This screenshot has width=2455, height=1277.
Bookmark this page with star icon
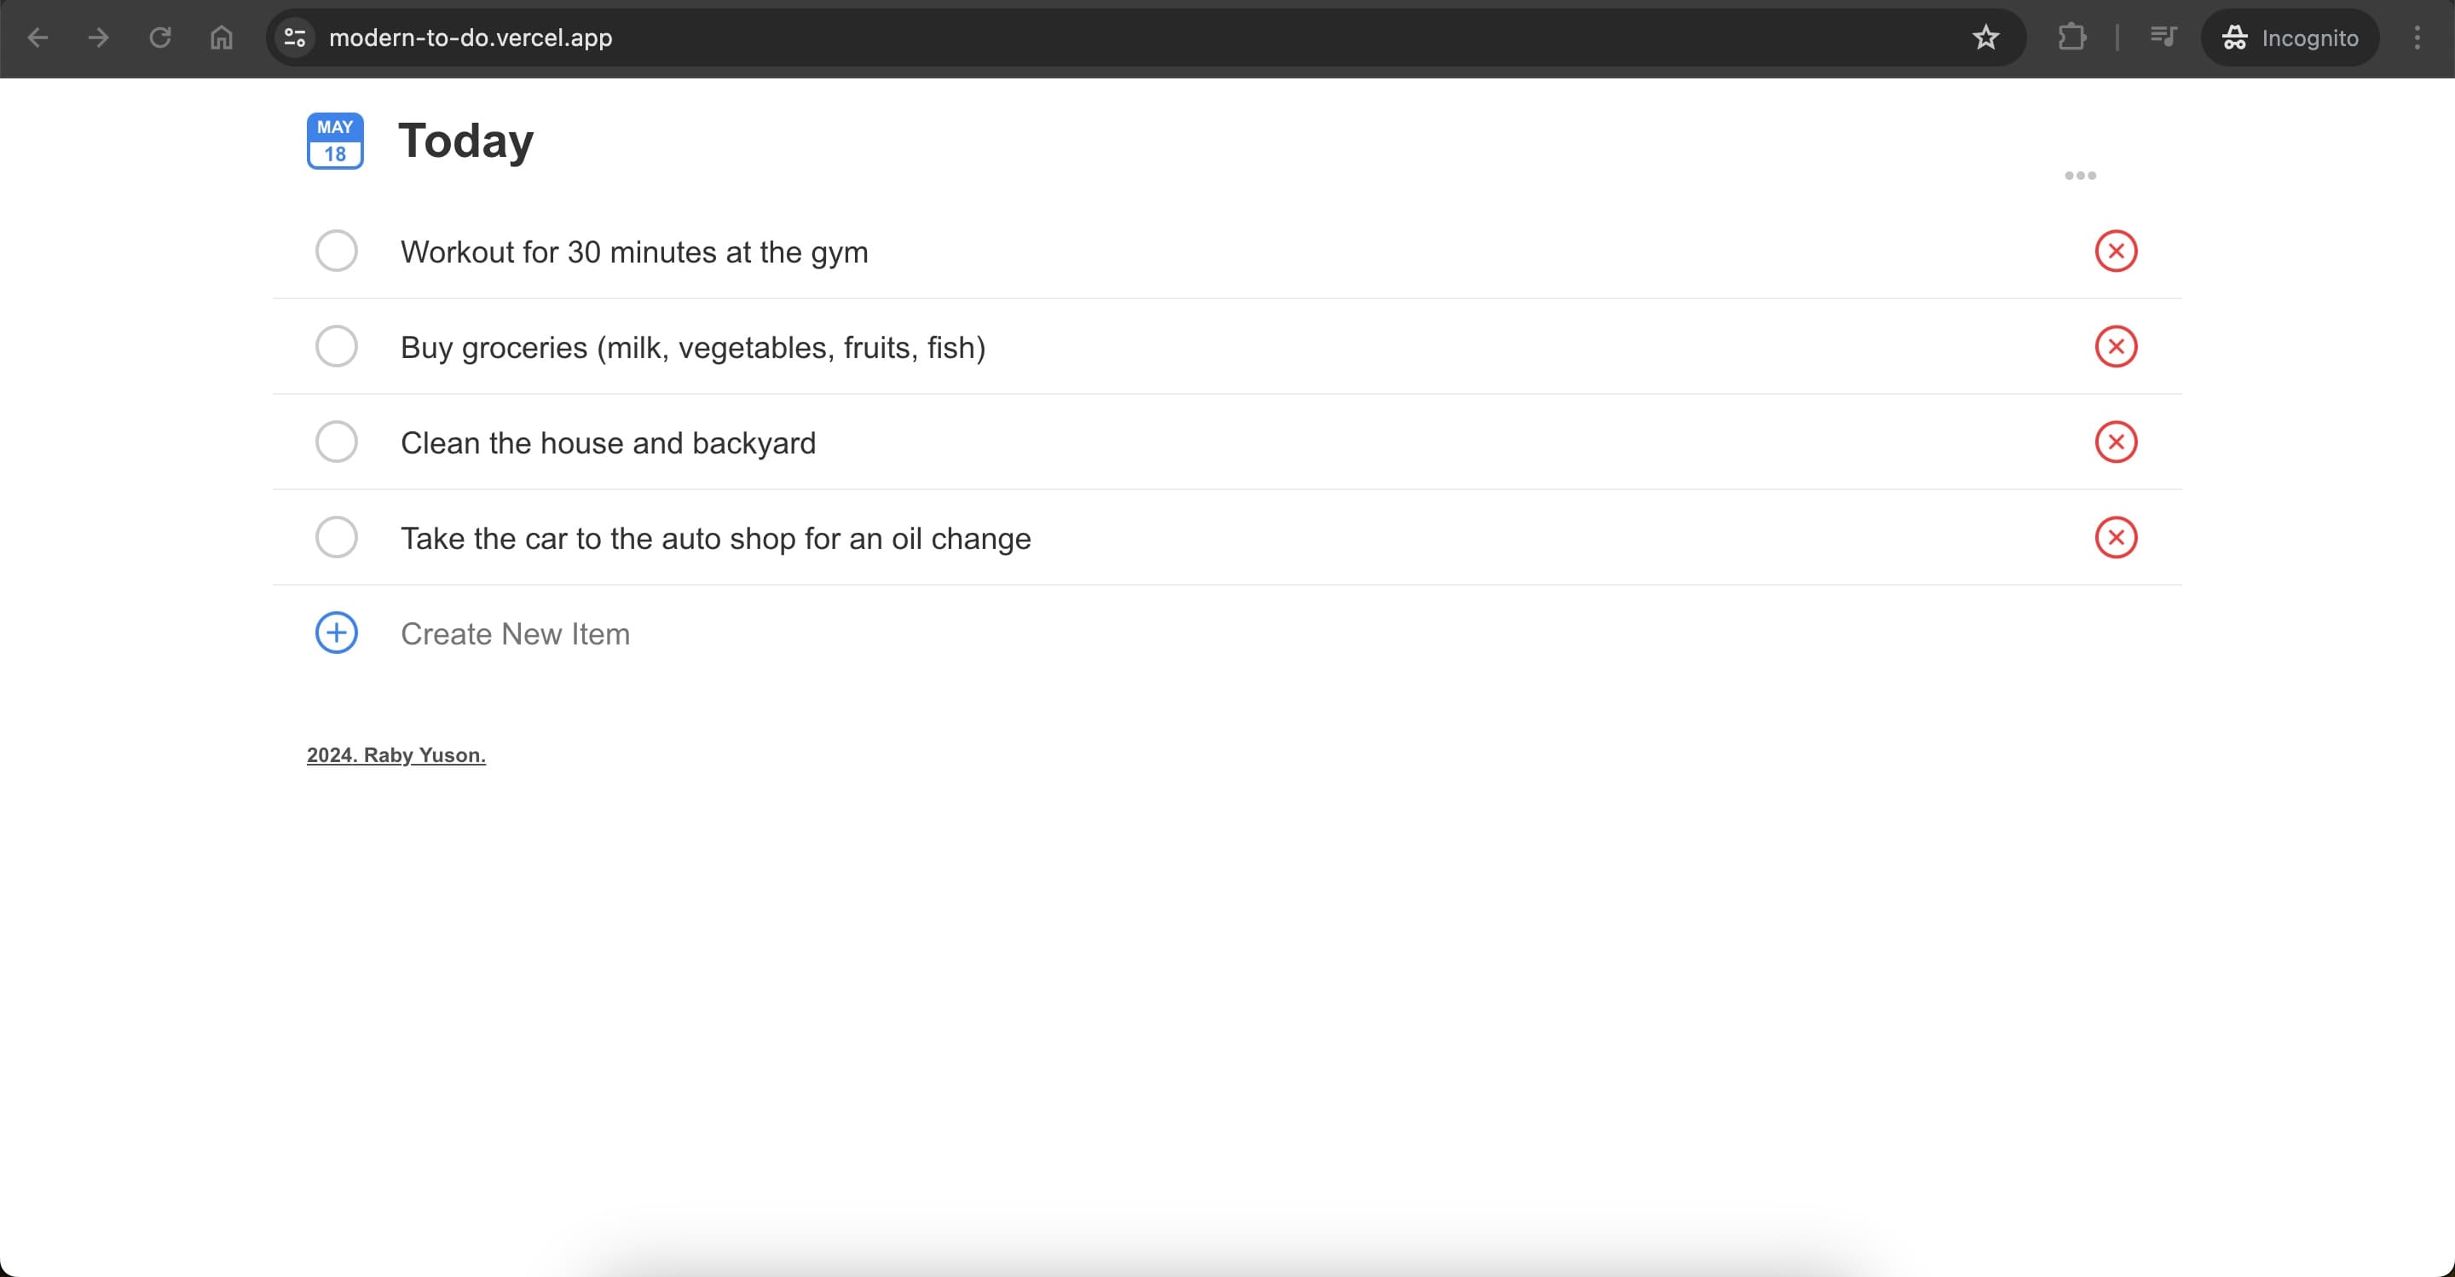[x=1985, y=38]
